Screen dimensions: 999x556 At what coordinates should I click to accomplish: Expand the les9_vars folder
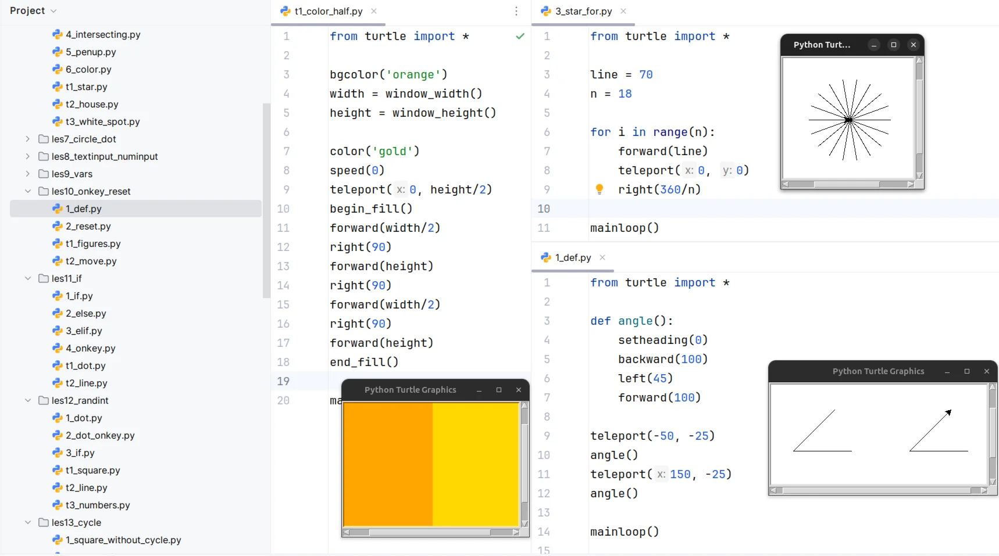tap(27, 174)
